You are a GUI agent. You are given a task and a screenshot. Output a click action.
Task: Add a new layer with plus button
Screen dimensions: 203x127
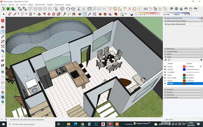pos(166,60)
